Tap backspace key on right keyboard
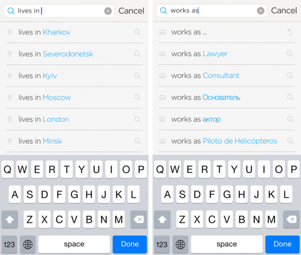The height and width of the screenshot is (255, 301). (x=291, y=219)
